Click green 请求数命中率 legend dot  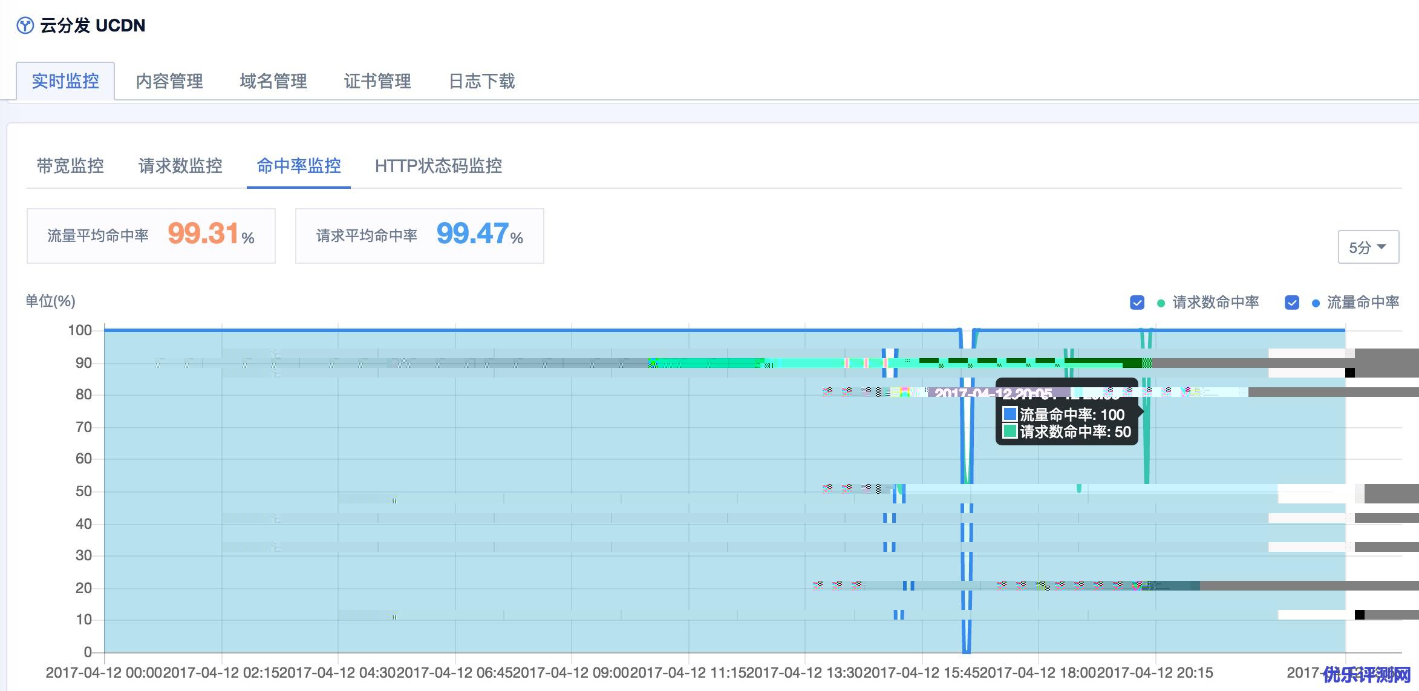(1161, 303)
